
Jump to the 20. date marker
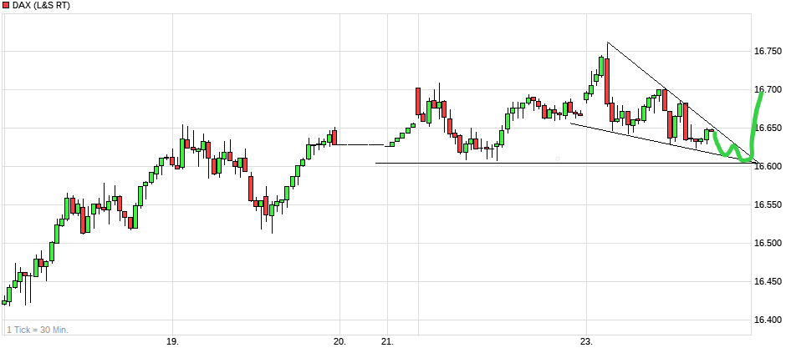click(339, 342)
